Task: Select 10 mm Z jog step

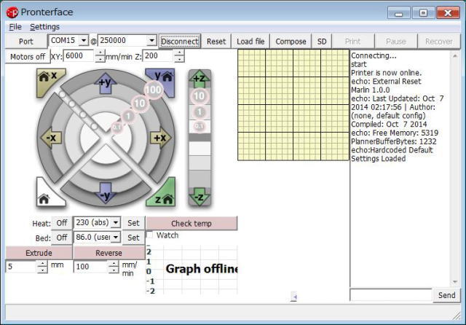Action: click(199, 95)
